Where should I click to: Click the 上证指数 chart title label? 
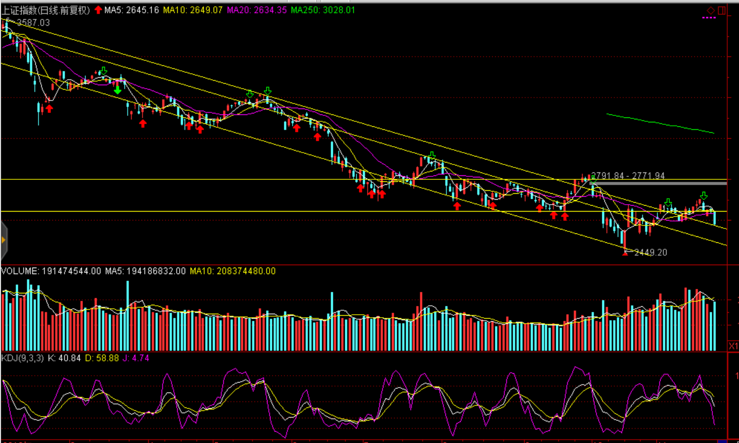(x=46, y=10)
